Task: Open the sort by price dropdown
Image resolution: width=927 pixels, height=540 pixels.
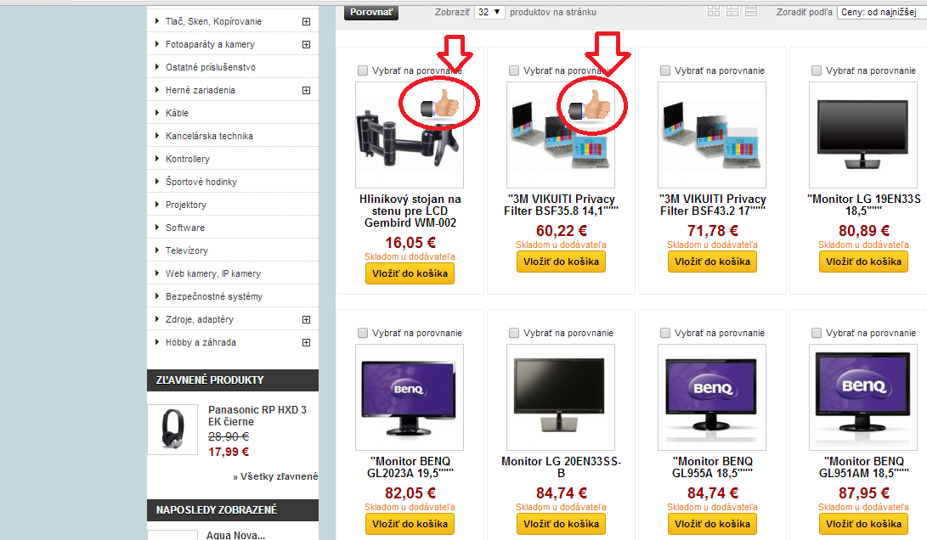Action: click(879, 12)
